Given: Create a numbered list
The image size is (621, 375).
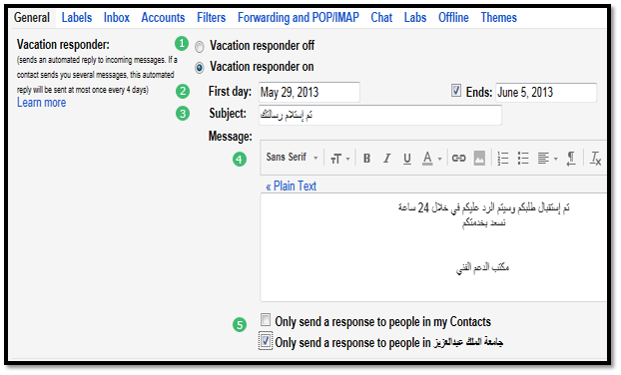Looking at the screenshot, I should (503, 159).
